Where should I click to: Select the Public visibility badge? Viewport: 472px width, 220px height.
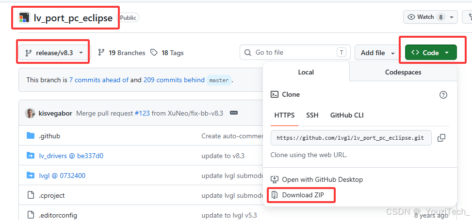128,18
